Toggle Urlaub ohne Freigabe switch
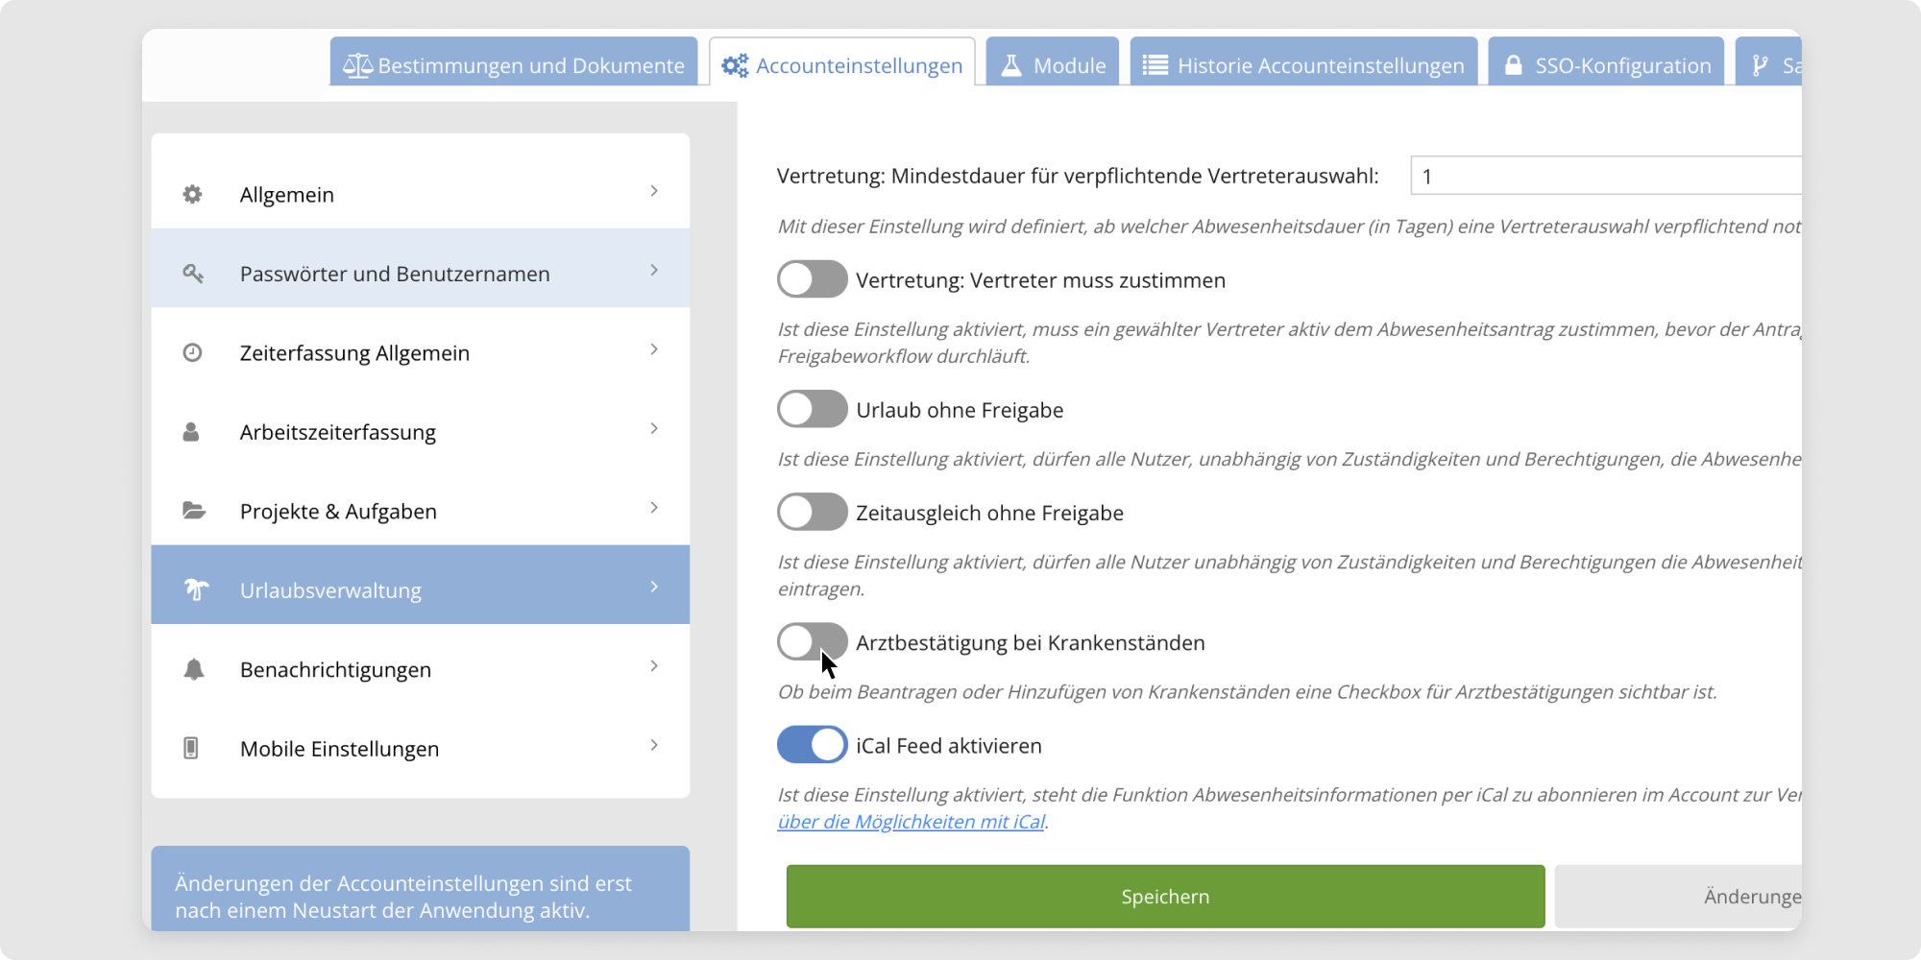Image resolution: width=1921 pixels, height=960 pixels. [812, 410]
